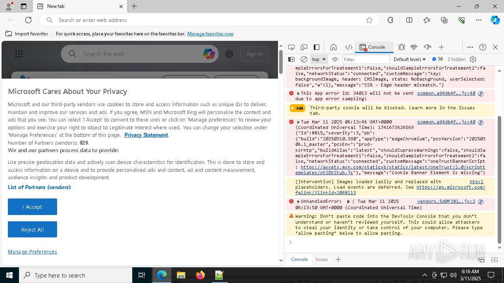Open the DevTools Welcome home tab
The height and width of the screenshot is (283, 504).
tap(334, 47)
